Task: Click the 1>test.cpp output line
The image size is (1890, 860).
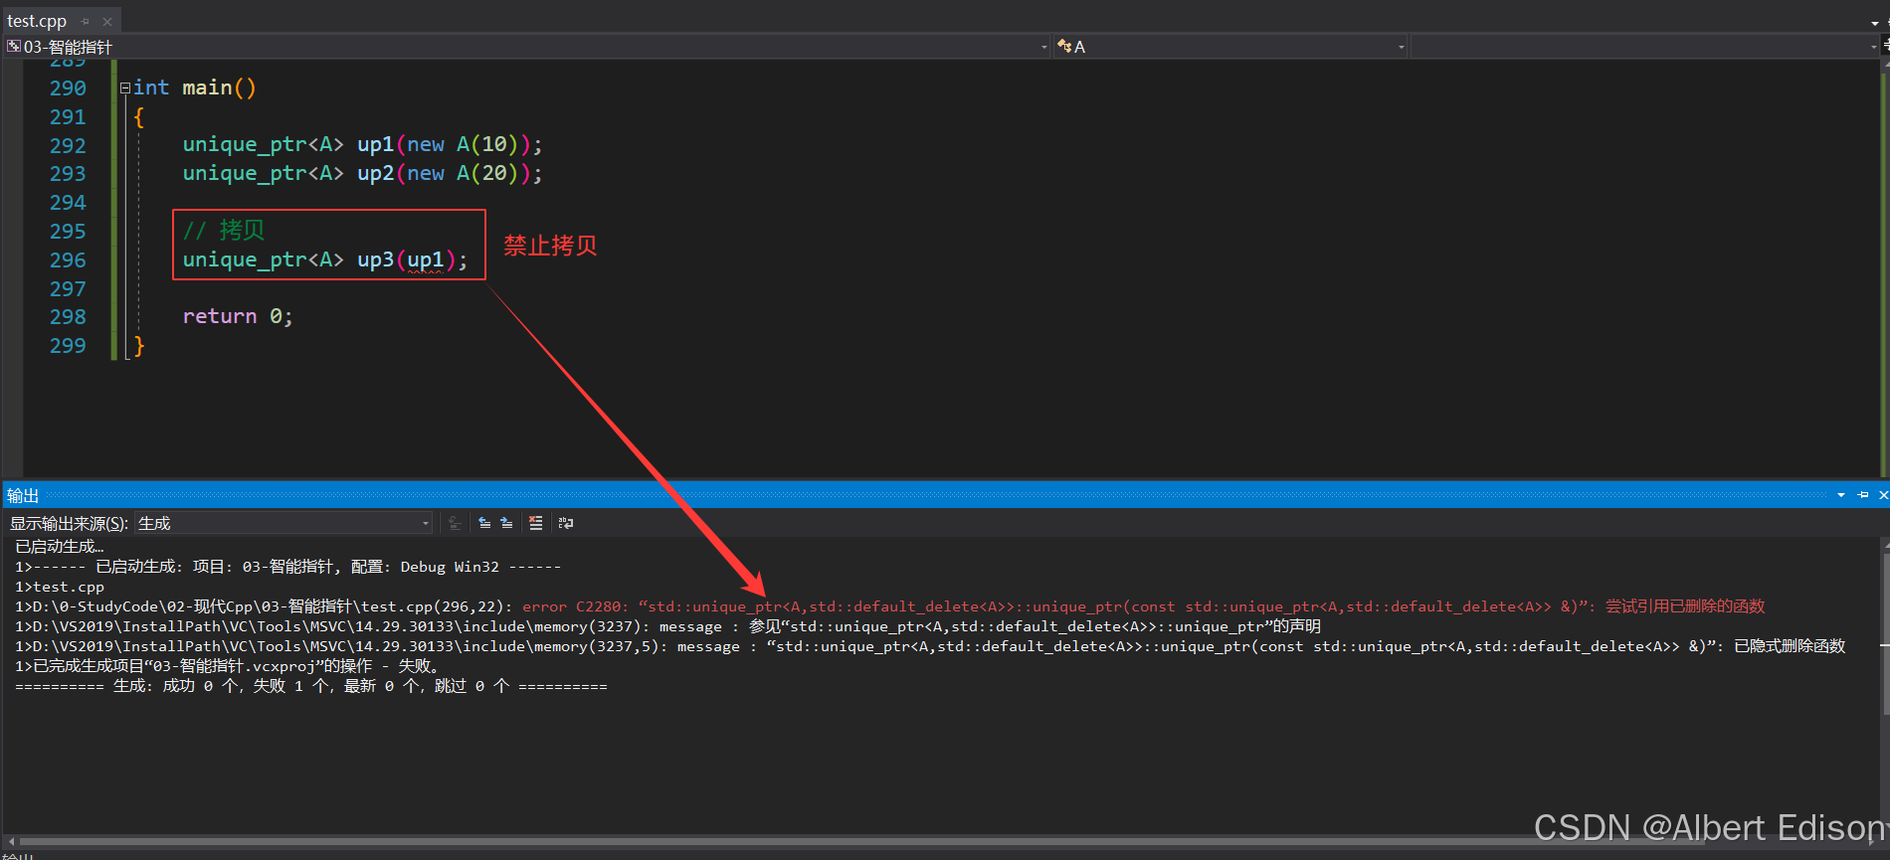Action: (x=60, y=587)
